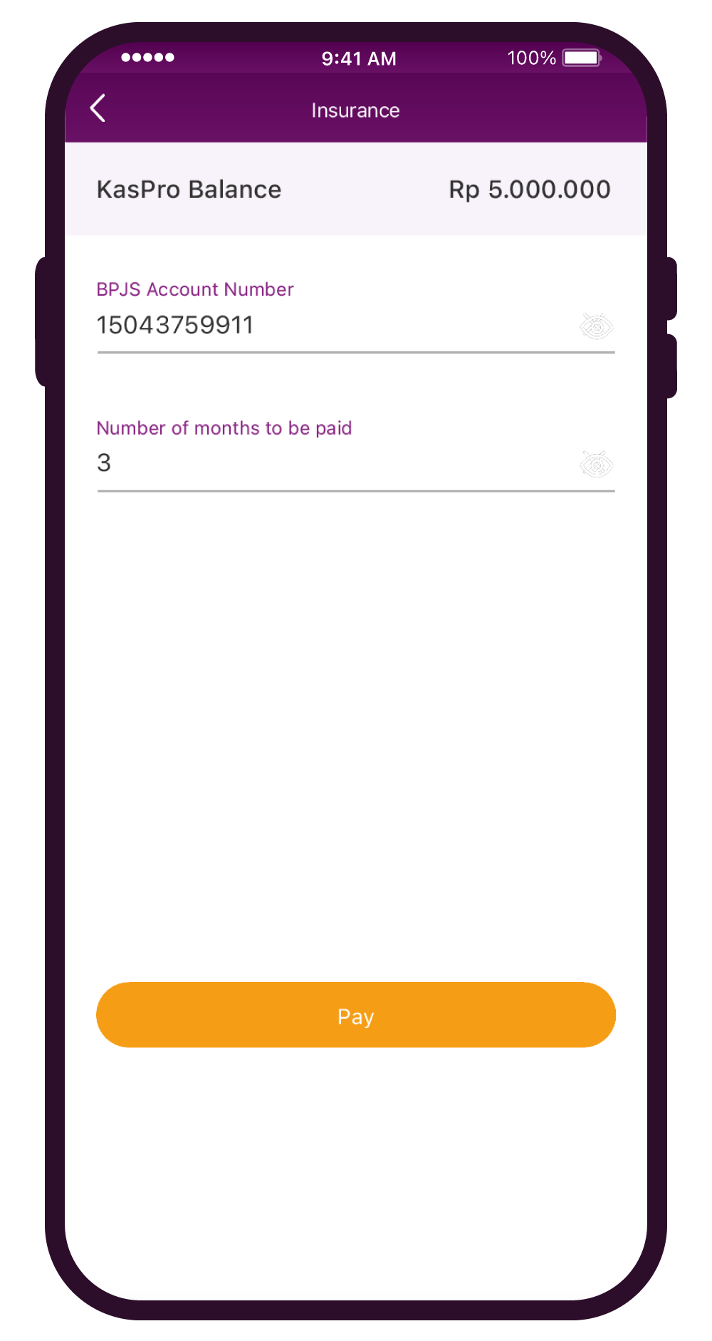Tap the KasPro Balance label
Screen dimensions: 712x1341
pos(189,190)
